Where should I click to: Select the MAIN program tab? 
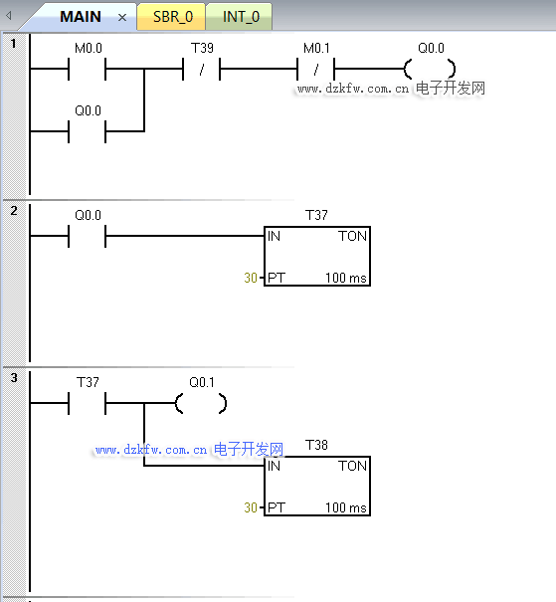81,17
